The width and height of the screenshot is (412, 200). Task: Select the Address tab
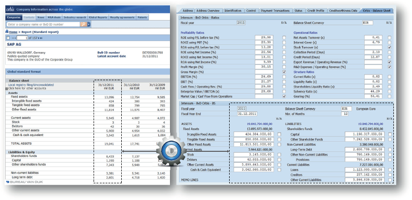click(x=188, y=11)
